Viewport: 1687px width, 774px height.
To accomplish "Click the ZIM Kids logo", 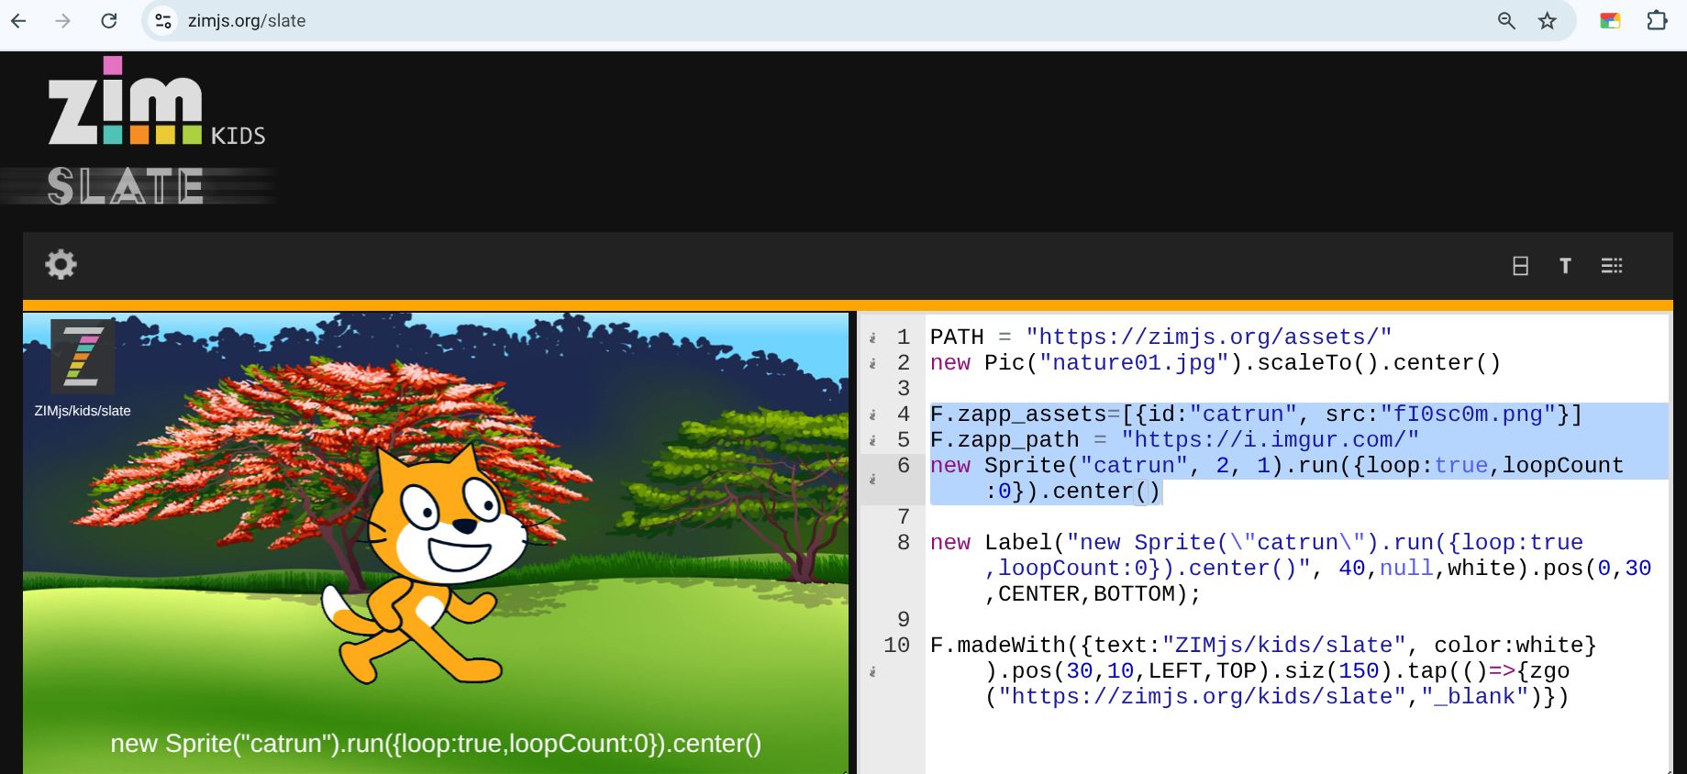I will pos(156,103).
